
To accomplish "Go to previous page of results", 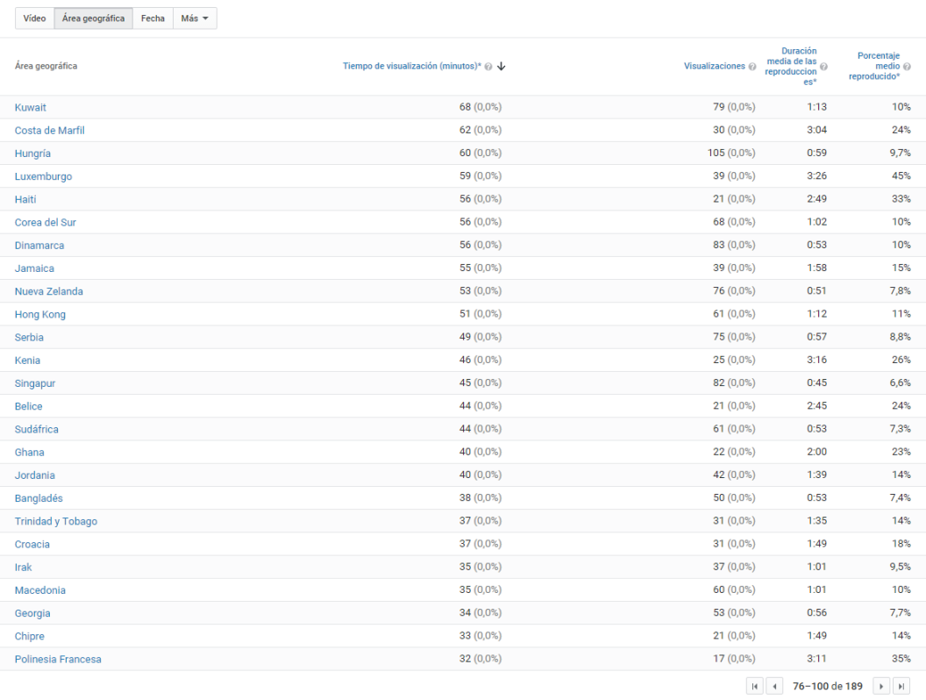I will point(774,686).
